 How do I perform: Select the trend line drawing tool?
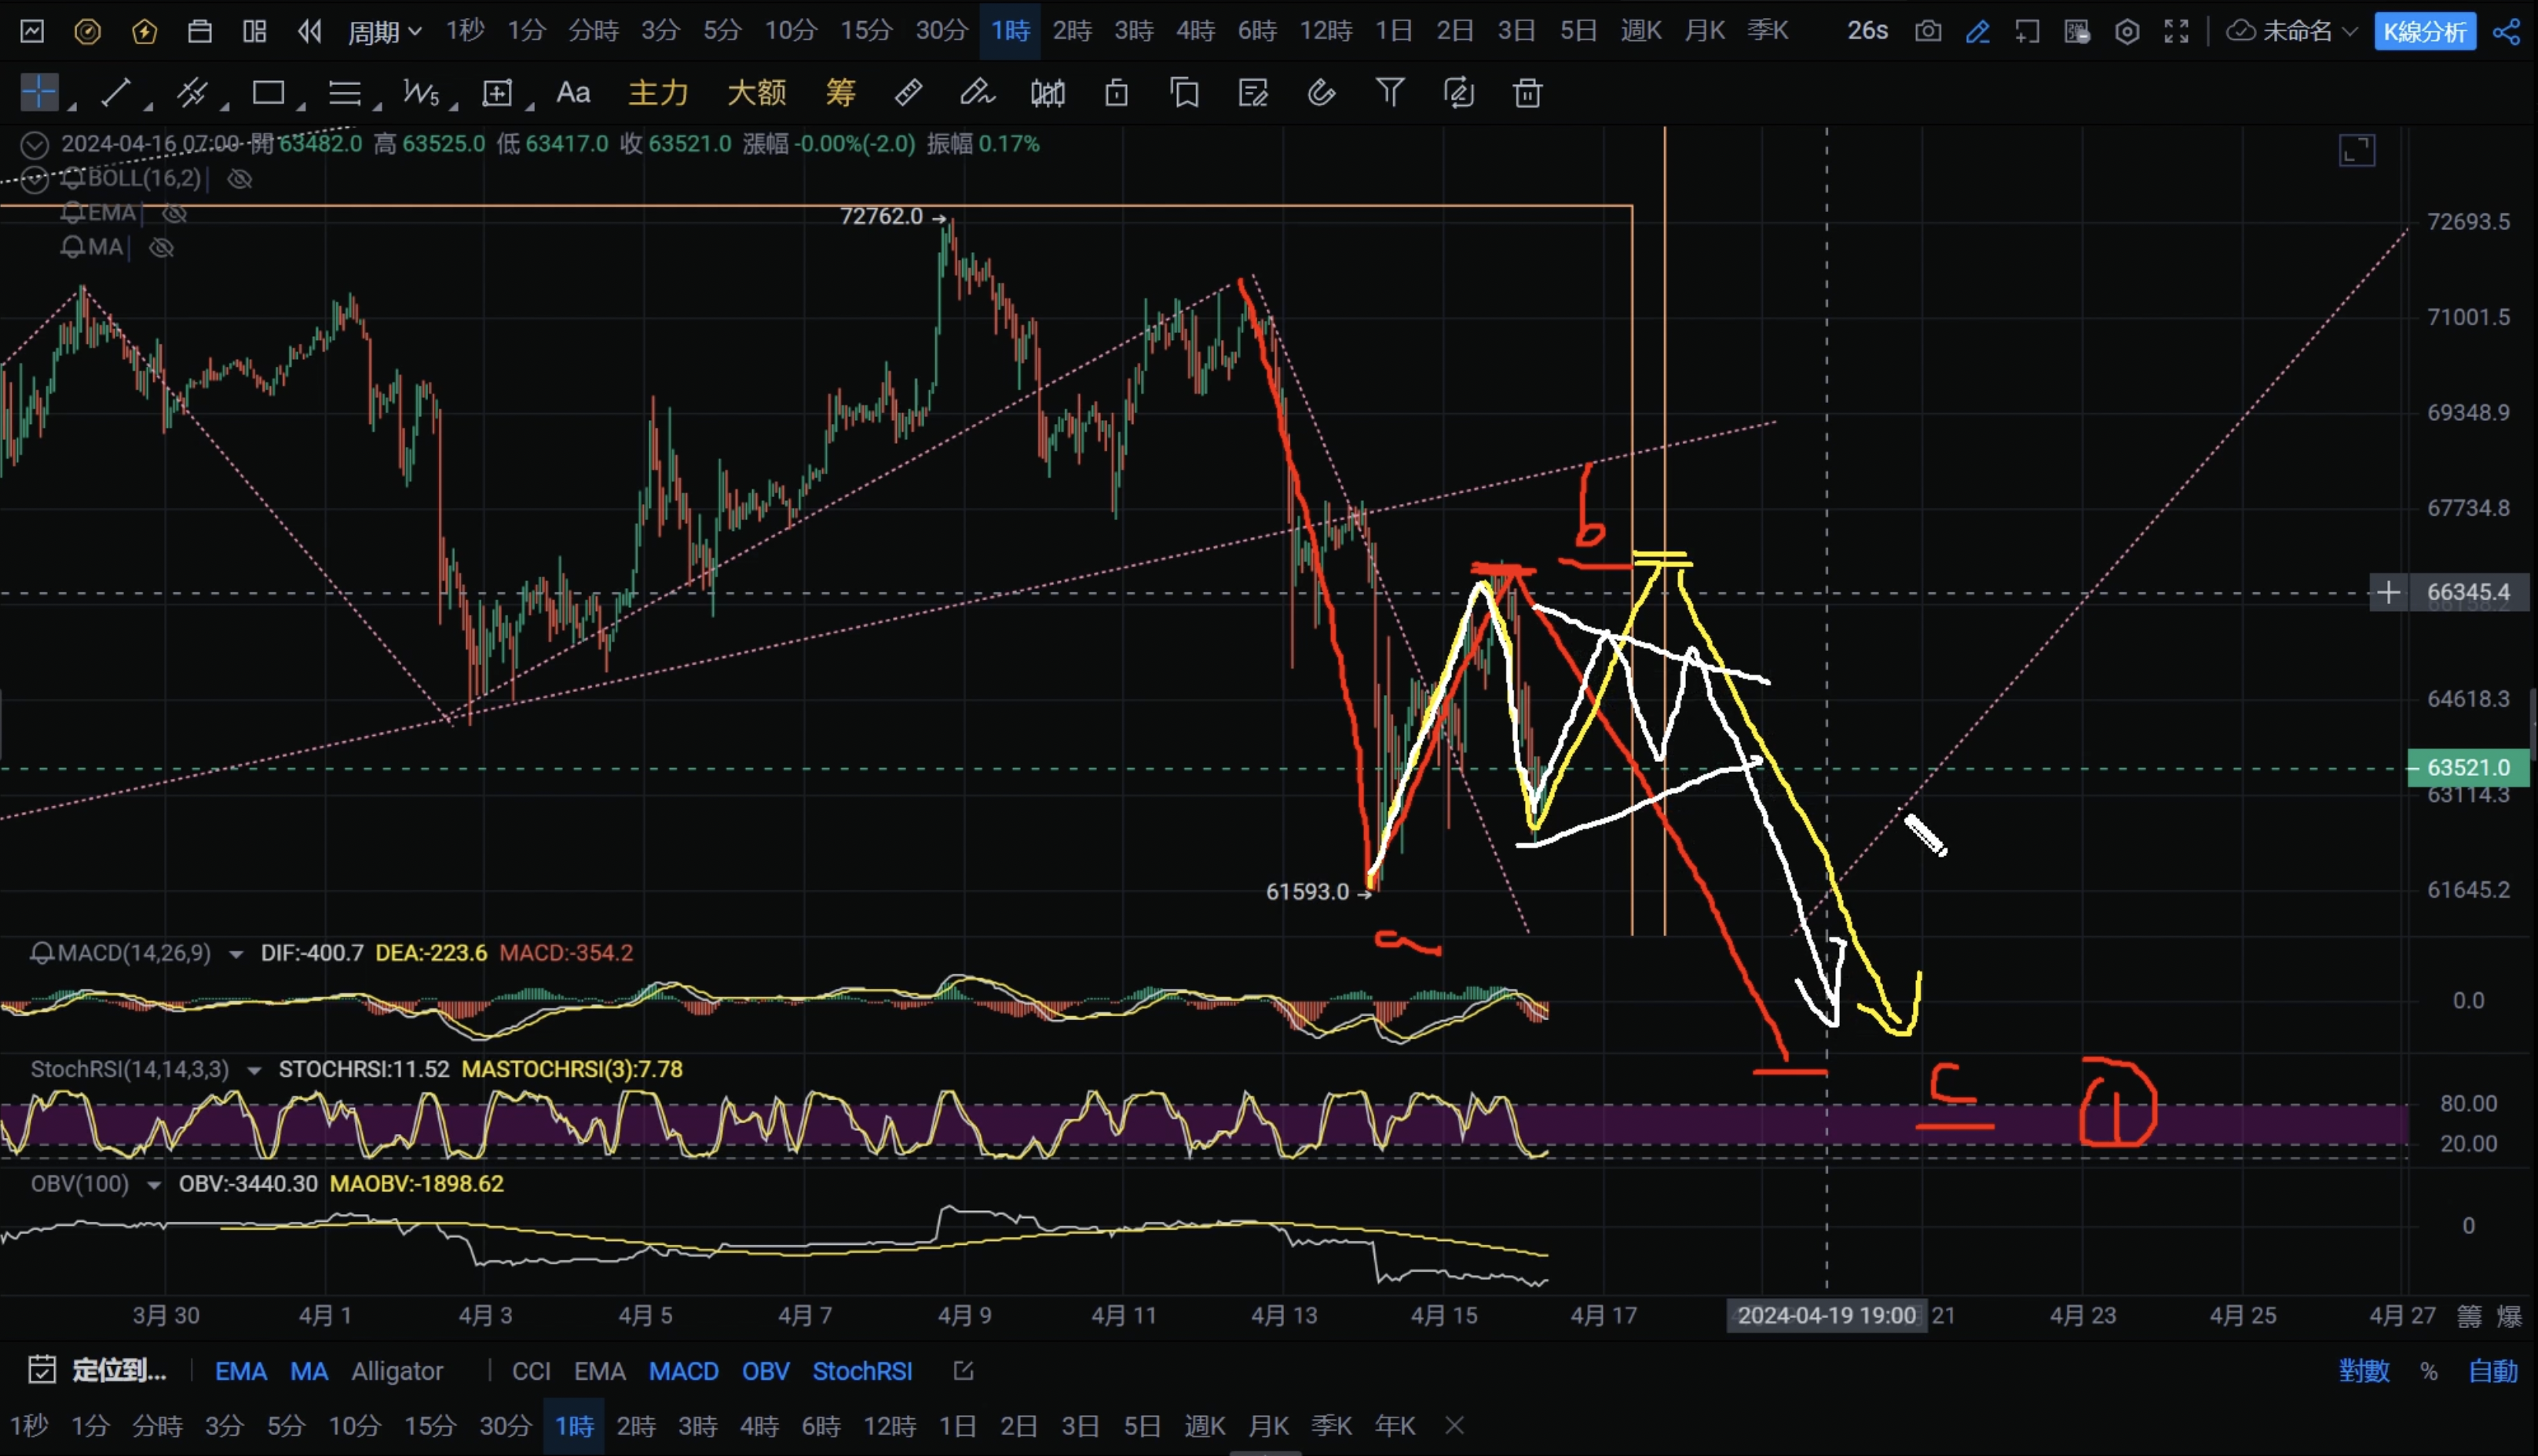click(116, 93)
